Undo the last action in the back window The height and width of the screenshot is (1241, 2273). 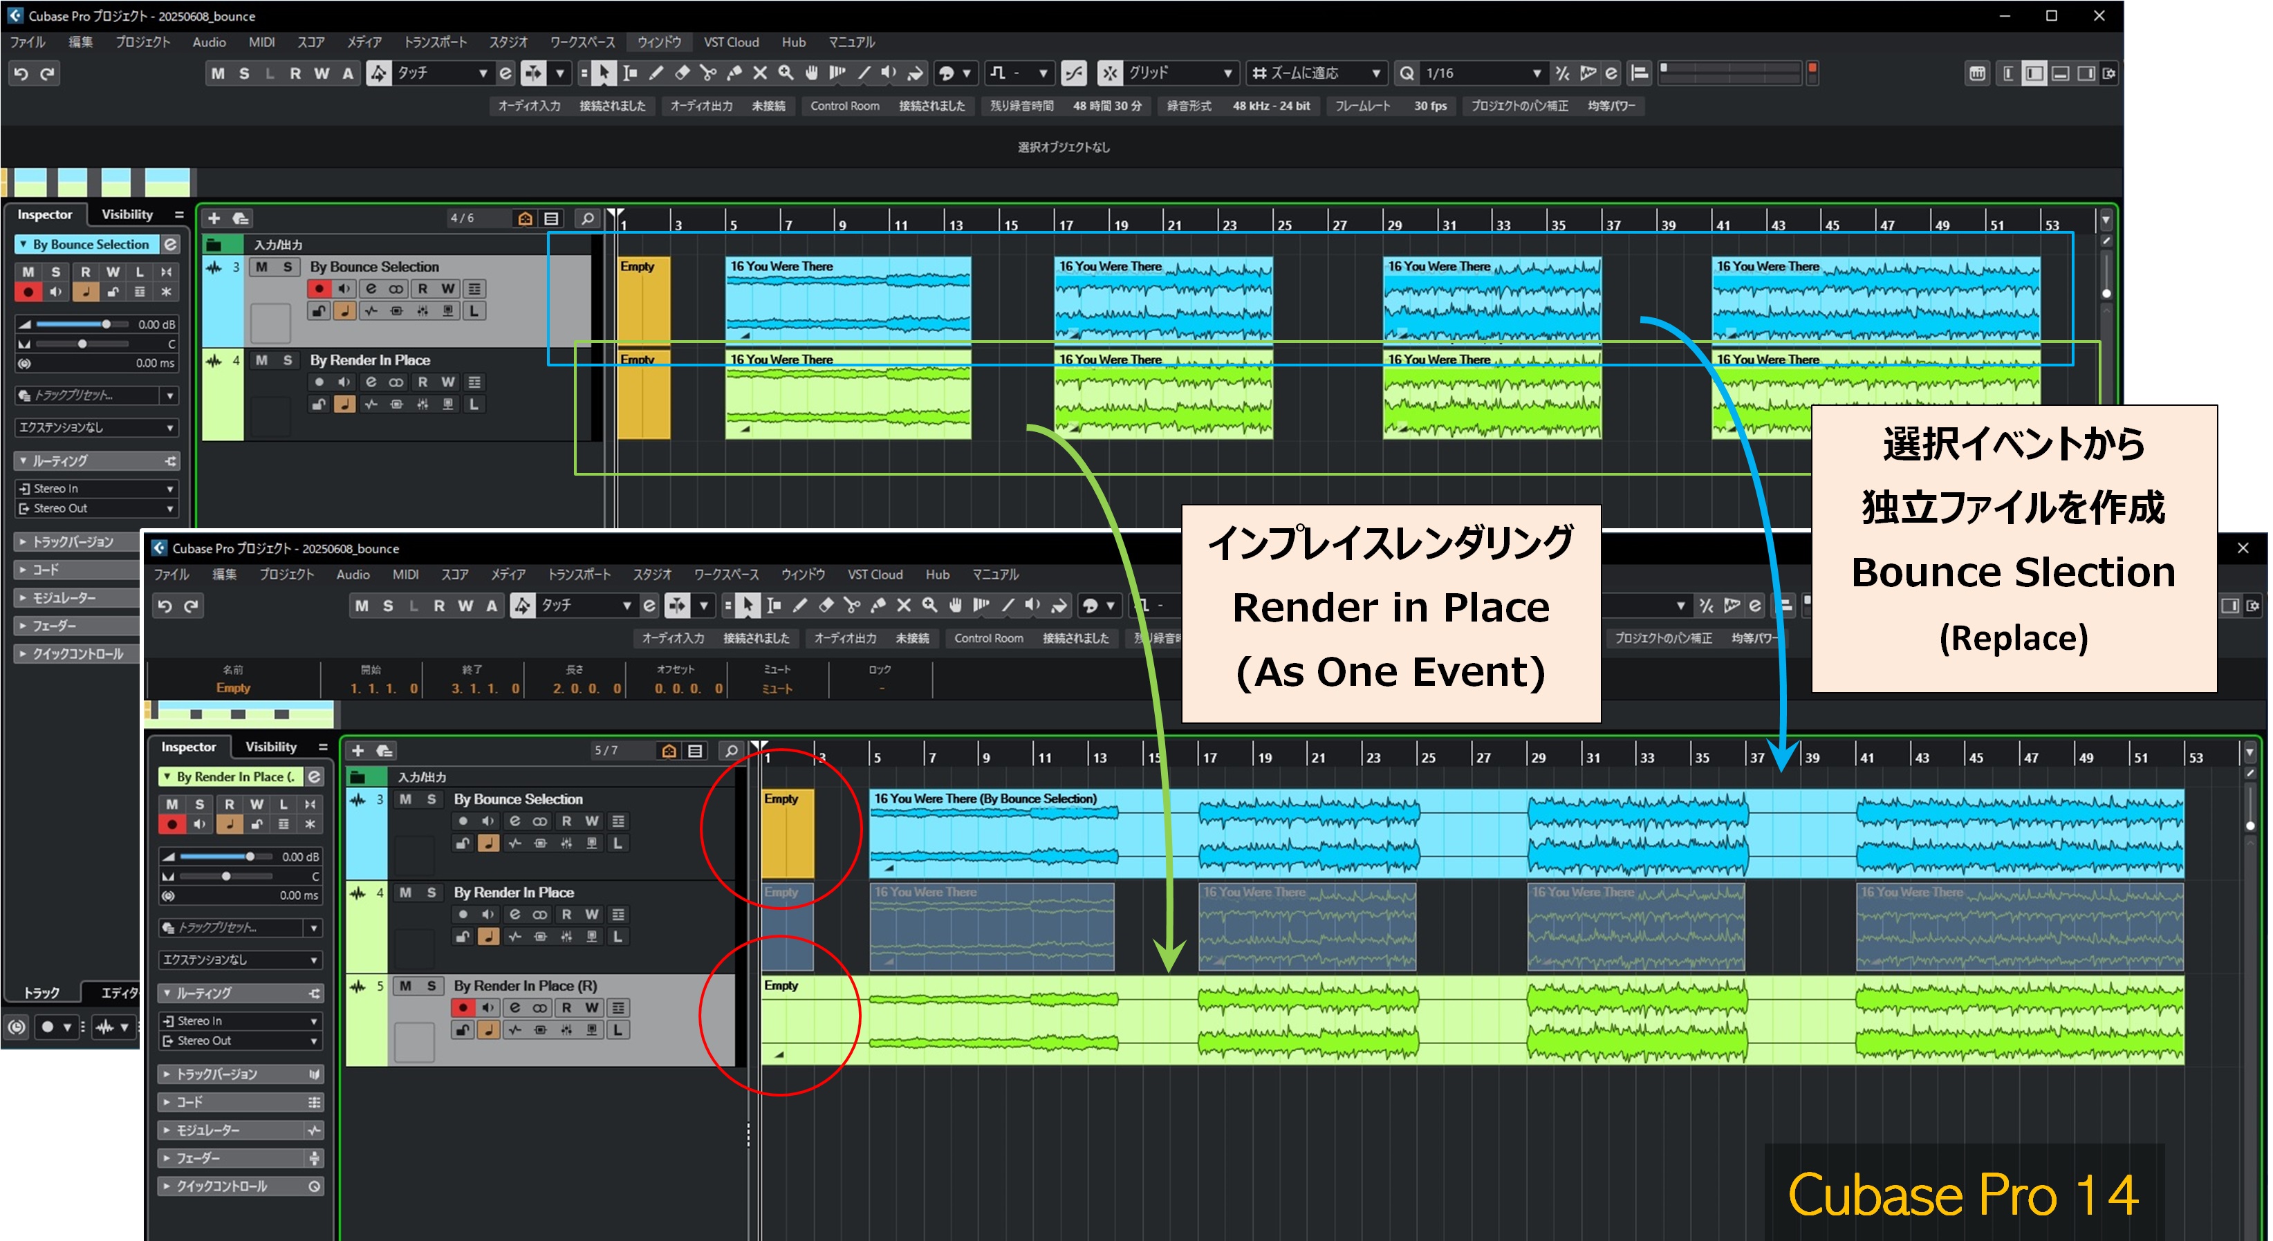21,73
